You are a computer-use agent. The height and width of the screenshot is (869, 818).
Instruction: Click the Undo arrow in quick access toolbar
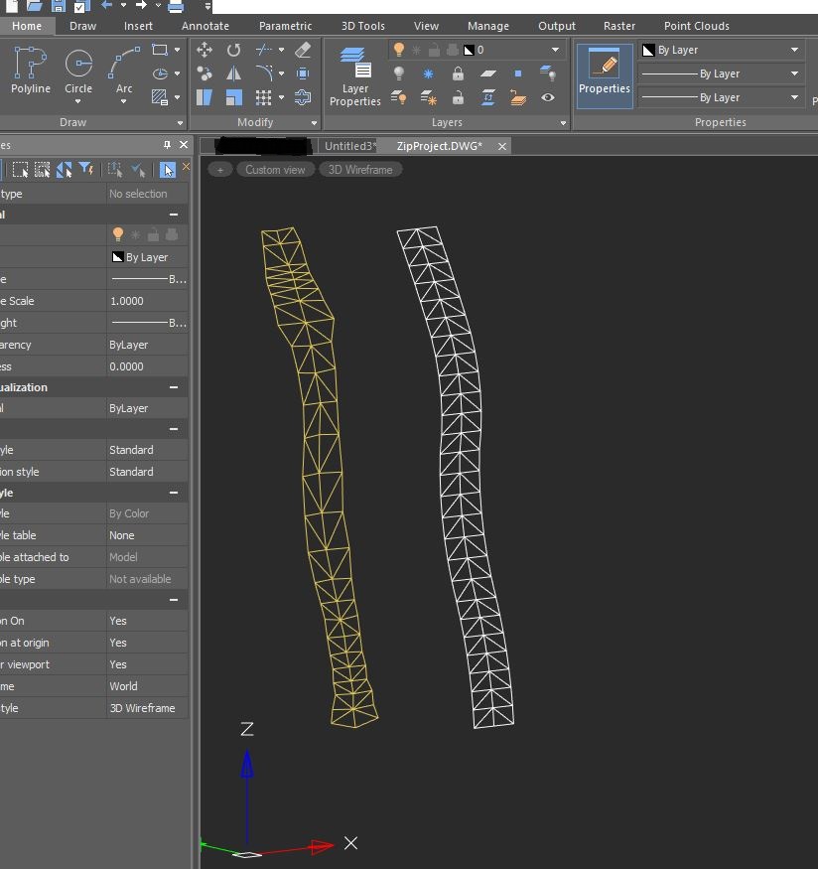pos(107,5)
